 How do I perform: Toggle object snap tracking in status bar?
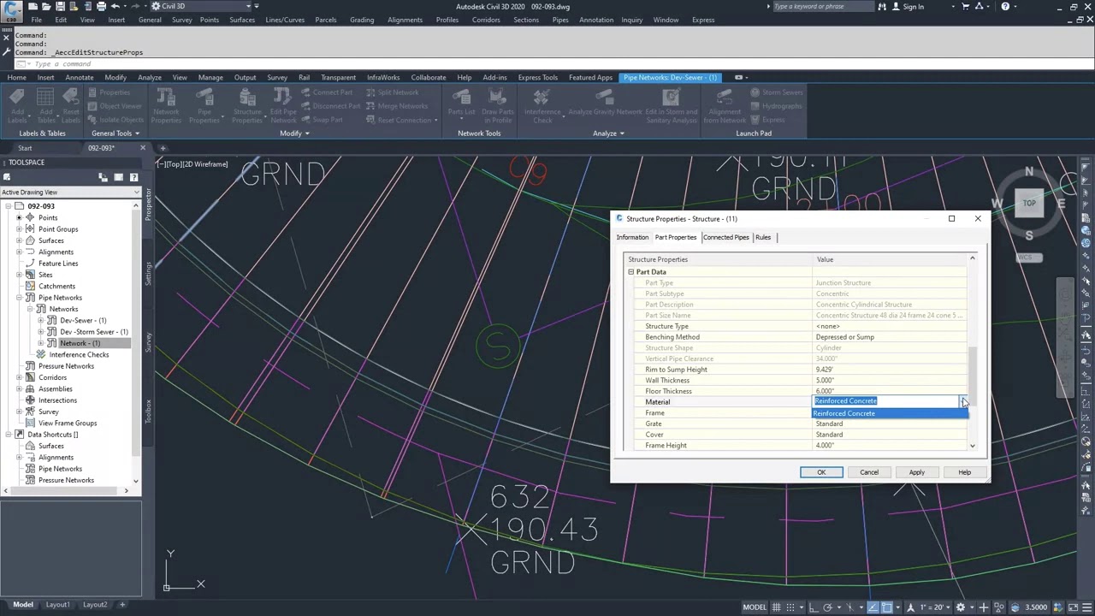click(873, 607)
